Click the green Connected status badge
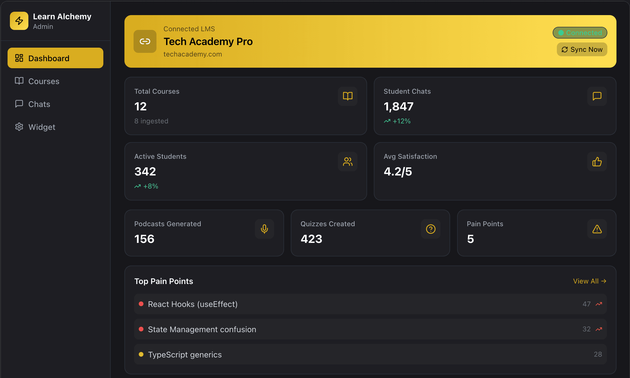The height and width of the screenshot is (378, 630). point(580,33)
